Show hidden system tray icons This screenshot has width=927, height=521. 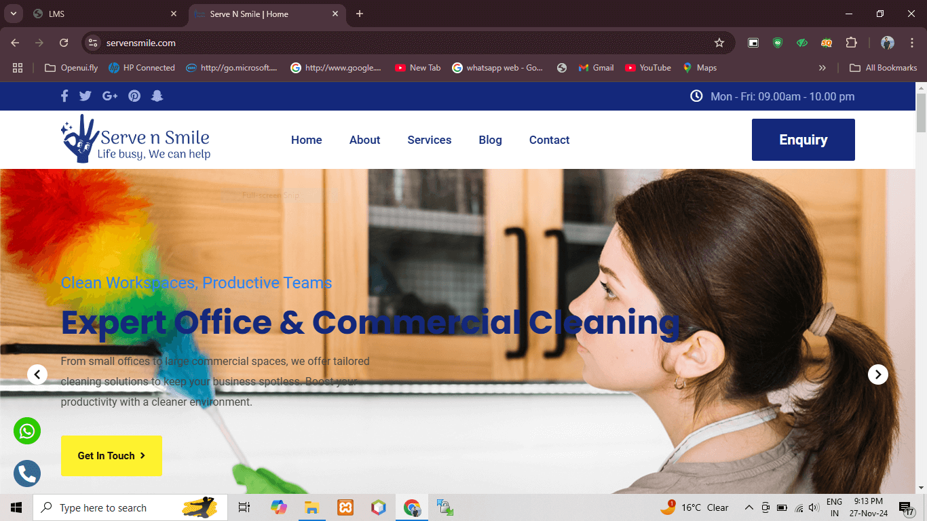(749, 507)
